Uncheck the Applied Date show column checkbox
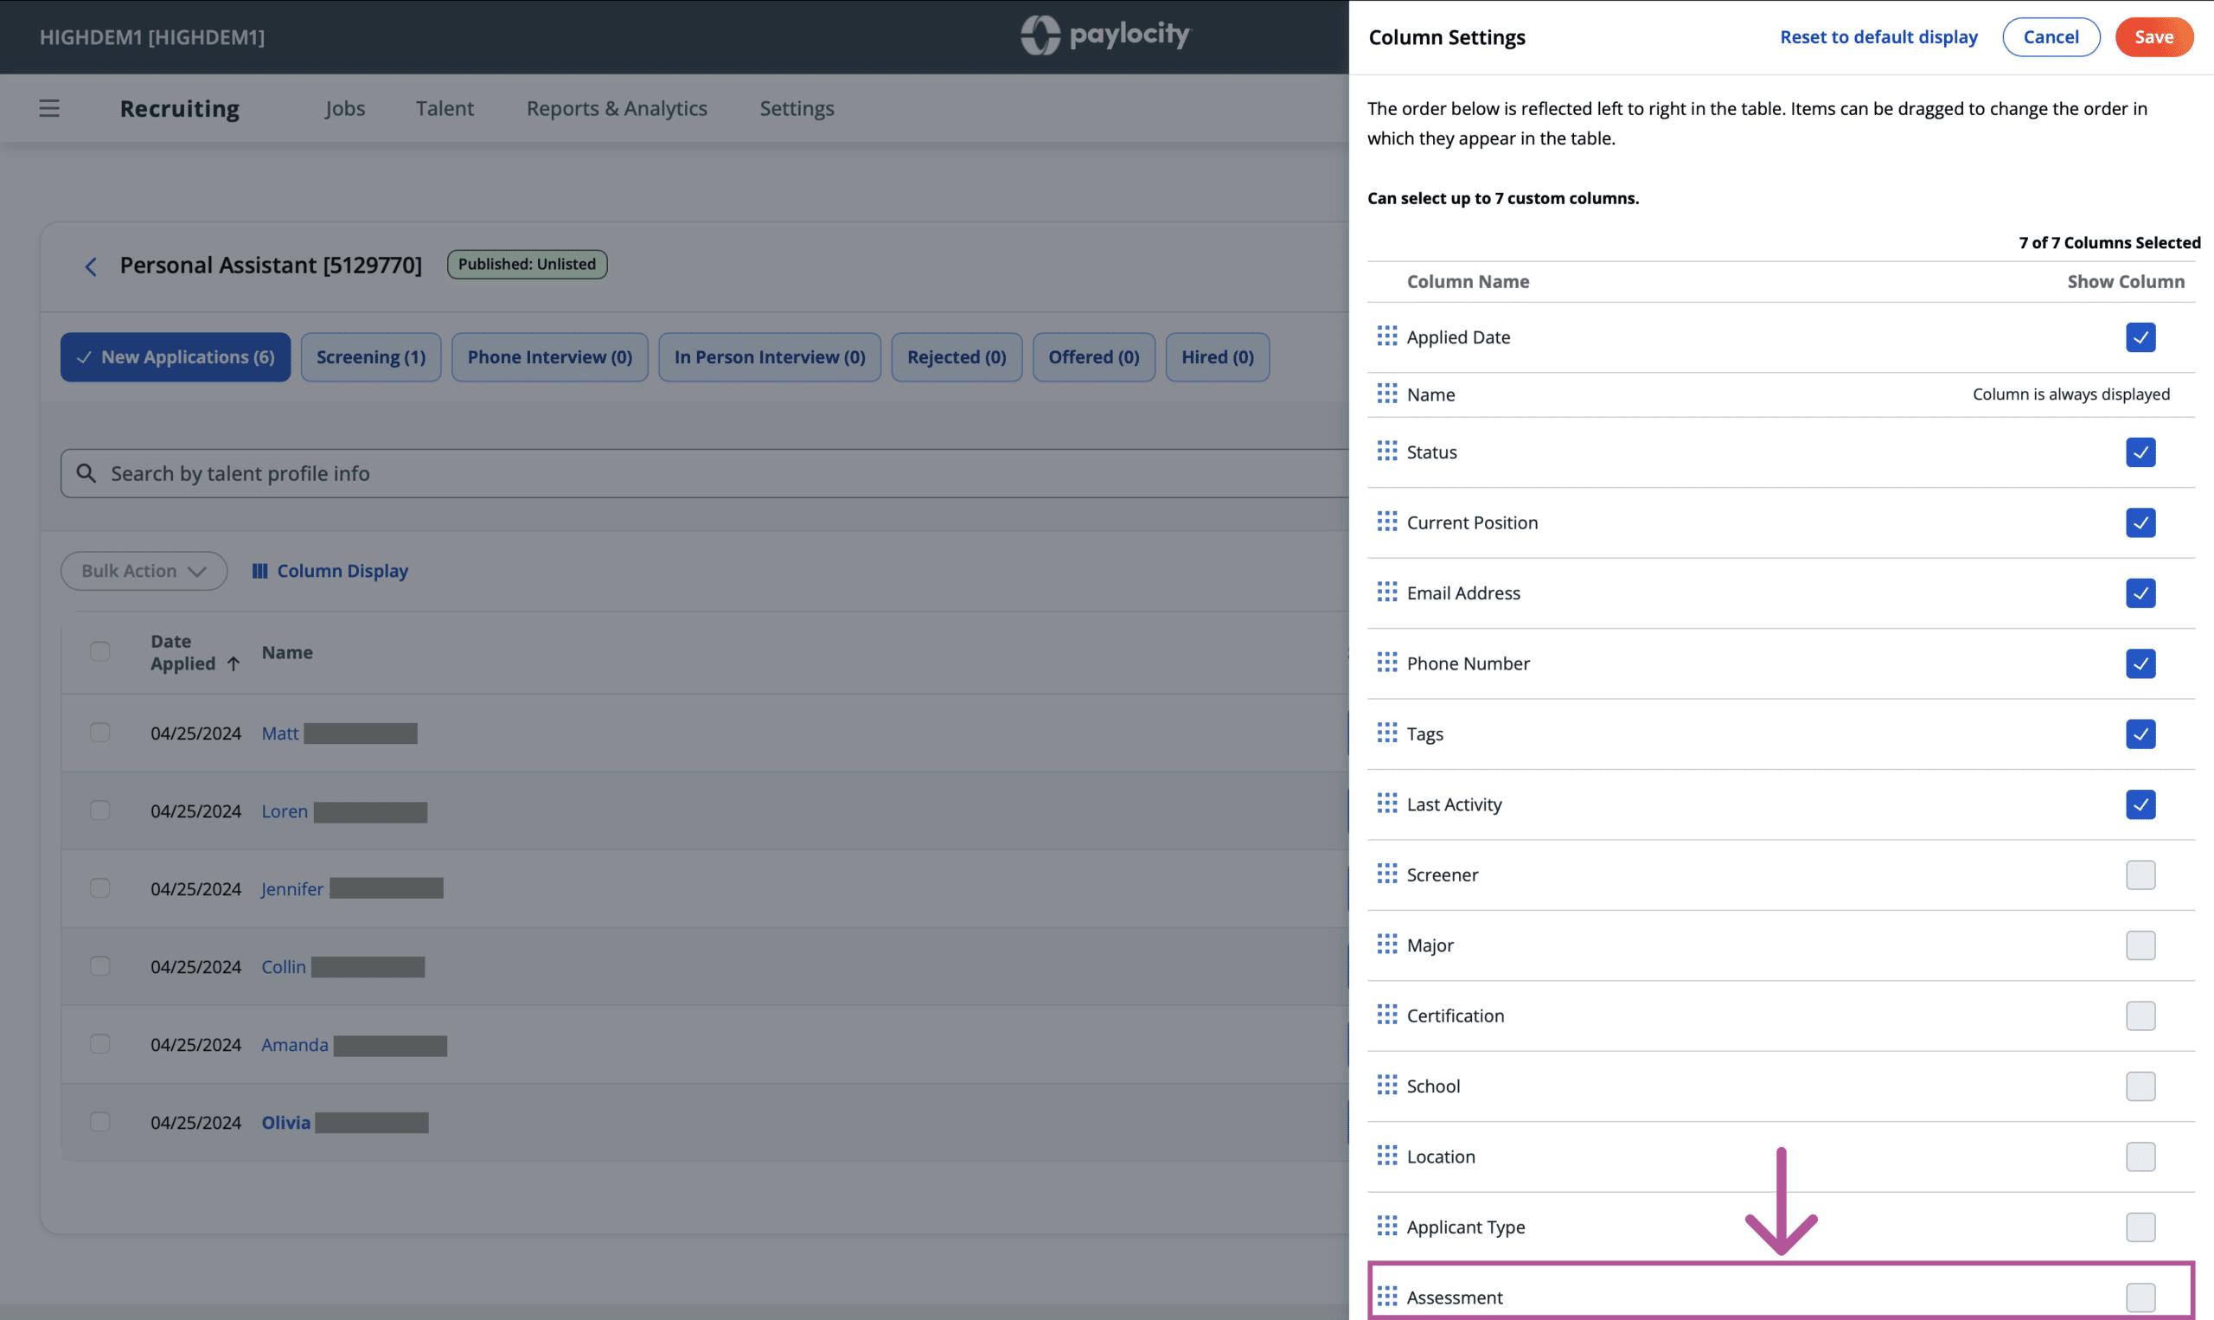This screenshot has width=2214, height=1320. pyautogui.click(x=2140, y=337)
